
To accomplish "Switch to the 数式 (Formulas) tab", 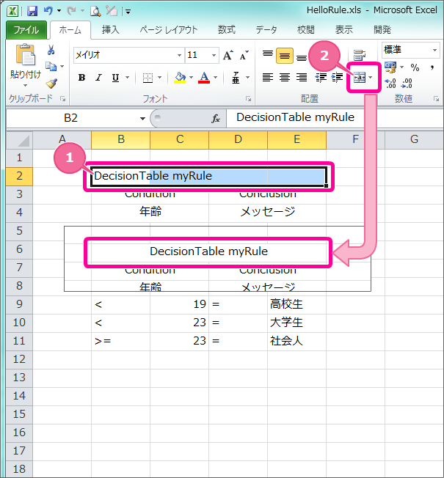I will point(227,30).
